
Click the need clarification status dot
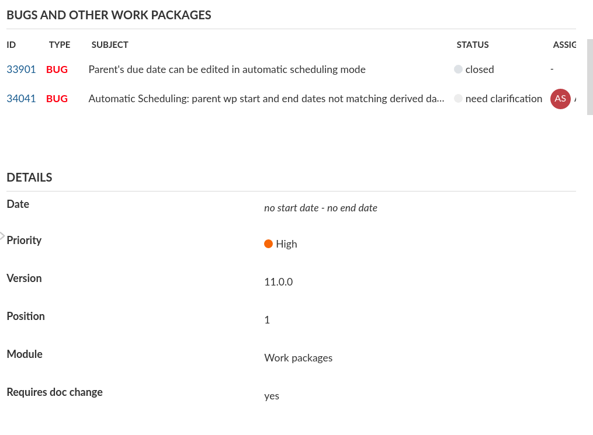click(458, 98)
